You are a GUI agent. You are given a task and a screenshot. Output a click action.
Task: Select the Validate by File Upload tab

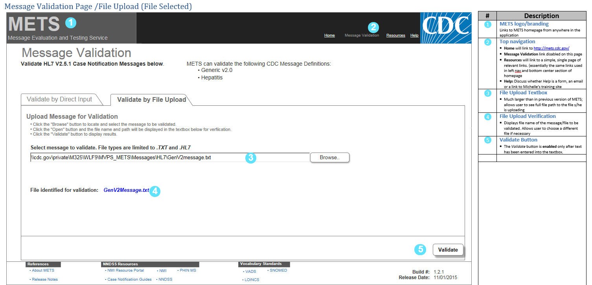click(152, 100)
